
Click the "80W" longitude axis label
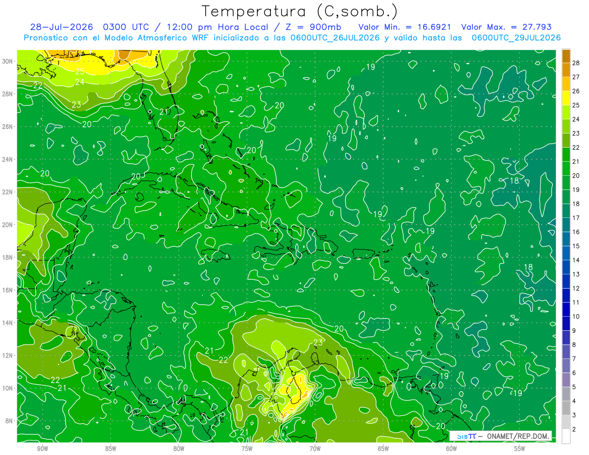click(179, 449)
